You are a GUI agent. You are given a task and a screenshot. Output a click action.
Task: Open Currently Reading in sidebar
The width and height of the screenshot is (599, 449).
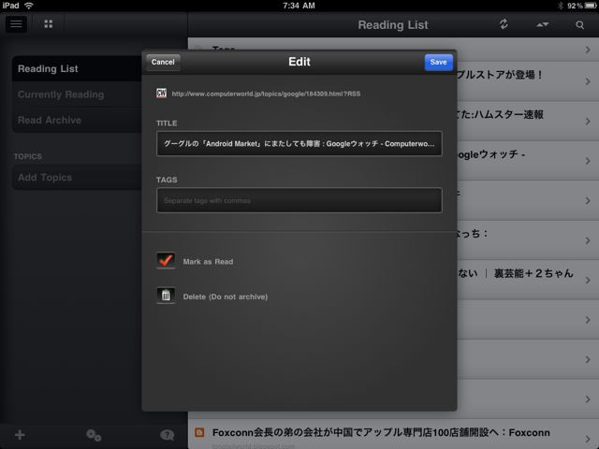(77, 94)
